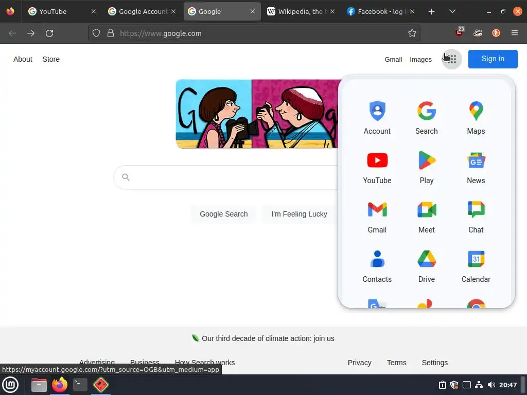The height and width of the screenshot is (395, 527).
Task: Launch YouTube from the apps grid
Action: pyautogui.click(x=377, y=167)
